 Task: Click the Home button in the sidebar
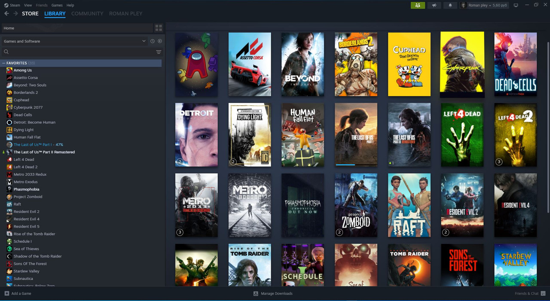pyautogui.click(x=77, y=28)
